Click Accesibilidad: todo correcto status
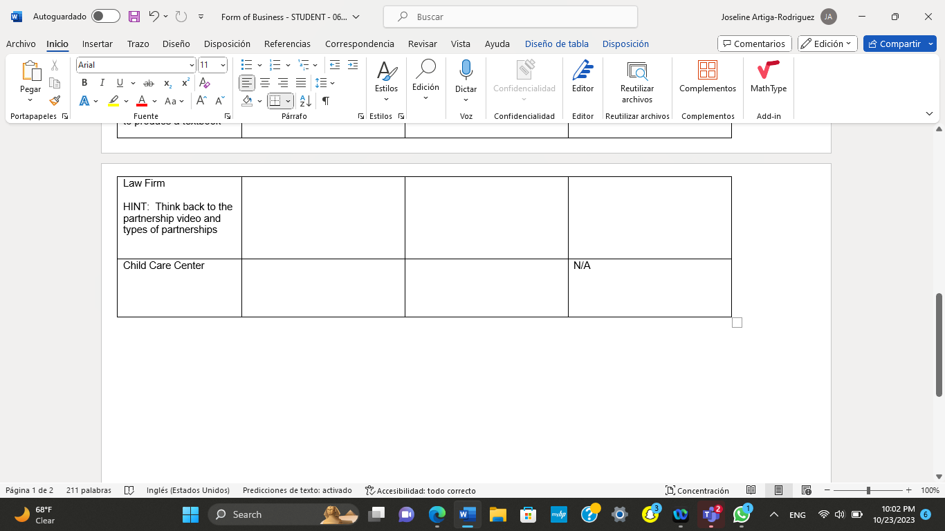The height and width of the screenshot is (531, 945). [421, 490]
